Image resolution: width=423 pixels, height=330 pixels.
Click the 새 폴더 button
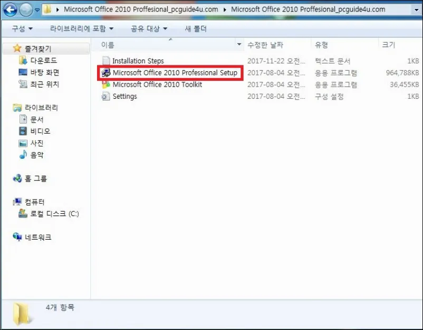196,29
